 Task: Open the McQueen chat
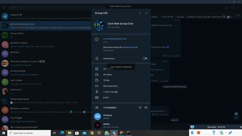pos(46,54)
